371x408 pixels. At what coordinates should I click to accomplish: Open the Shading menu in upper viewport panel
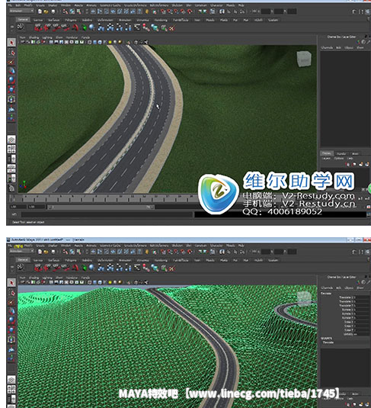click(34, 37)
